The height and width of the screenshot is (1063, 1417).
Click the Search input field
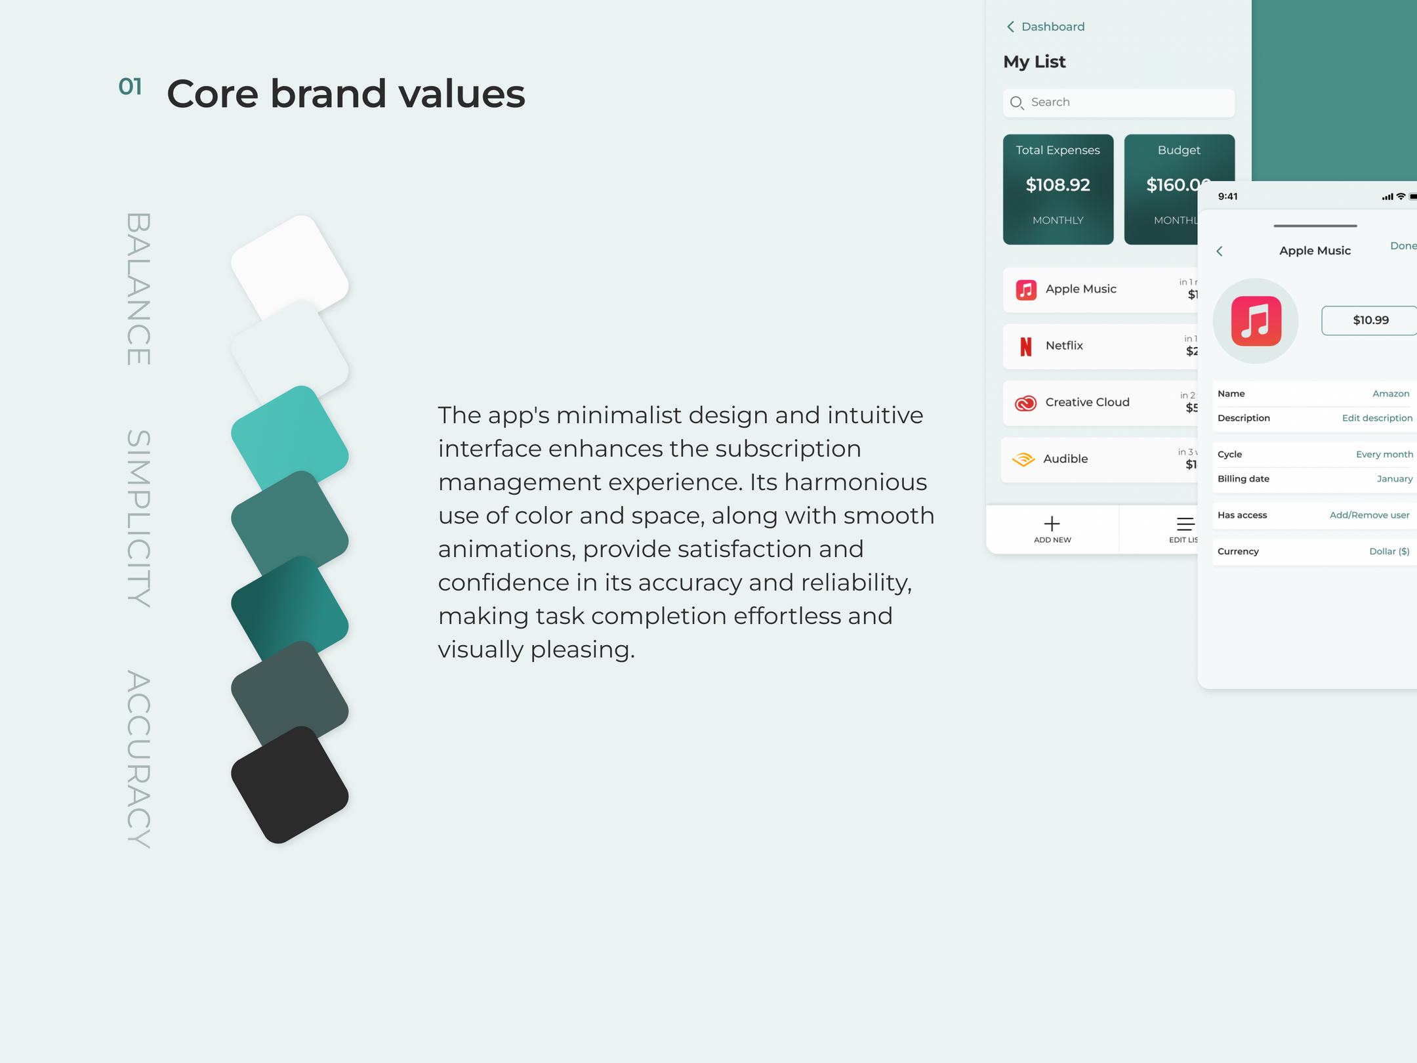1119,103
